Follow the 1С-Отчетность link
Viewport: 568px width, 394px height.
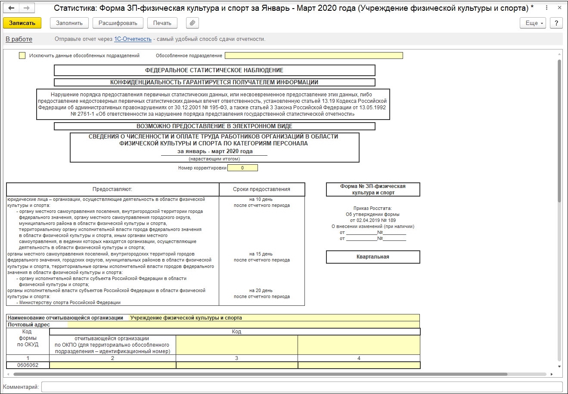(x=133, y=39)
